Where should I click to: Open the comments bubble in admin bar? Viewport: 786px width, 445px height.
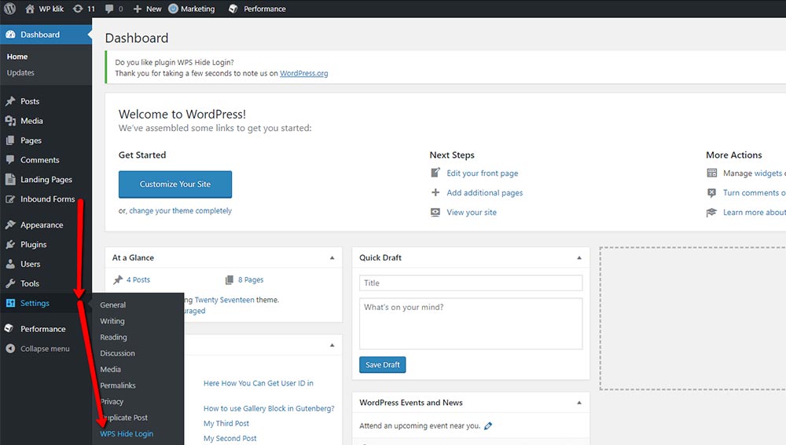[x=109, y=9]
